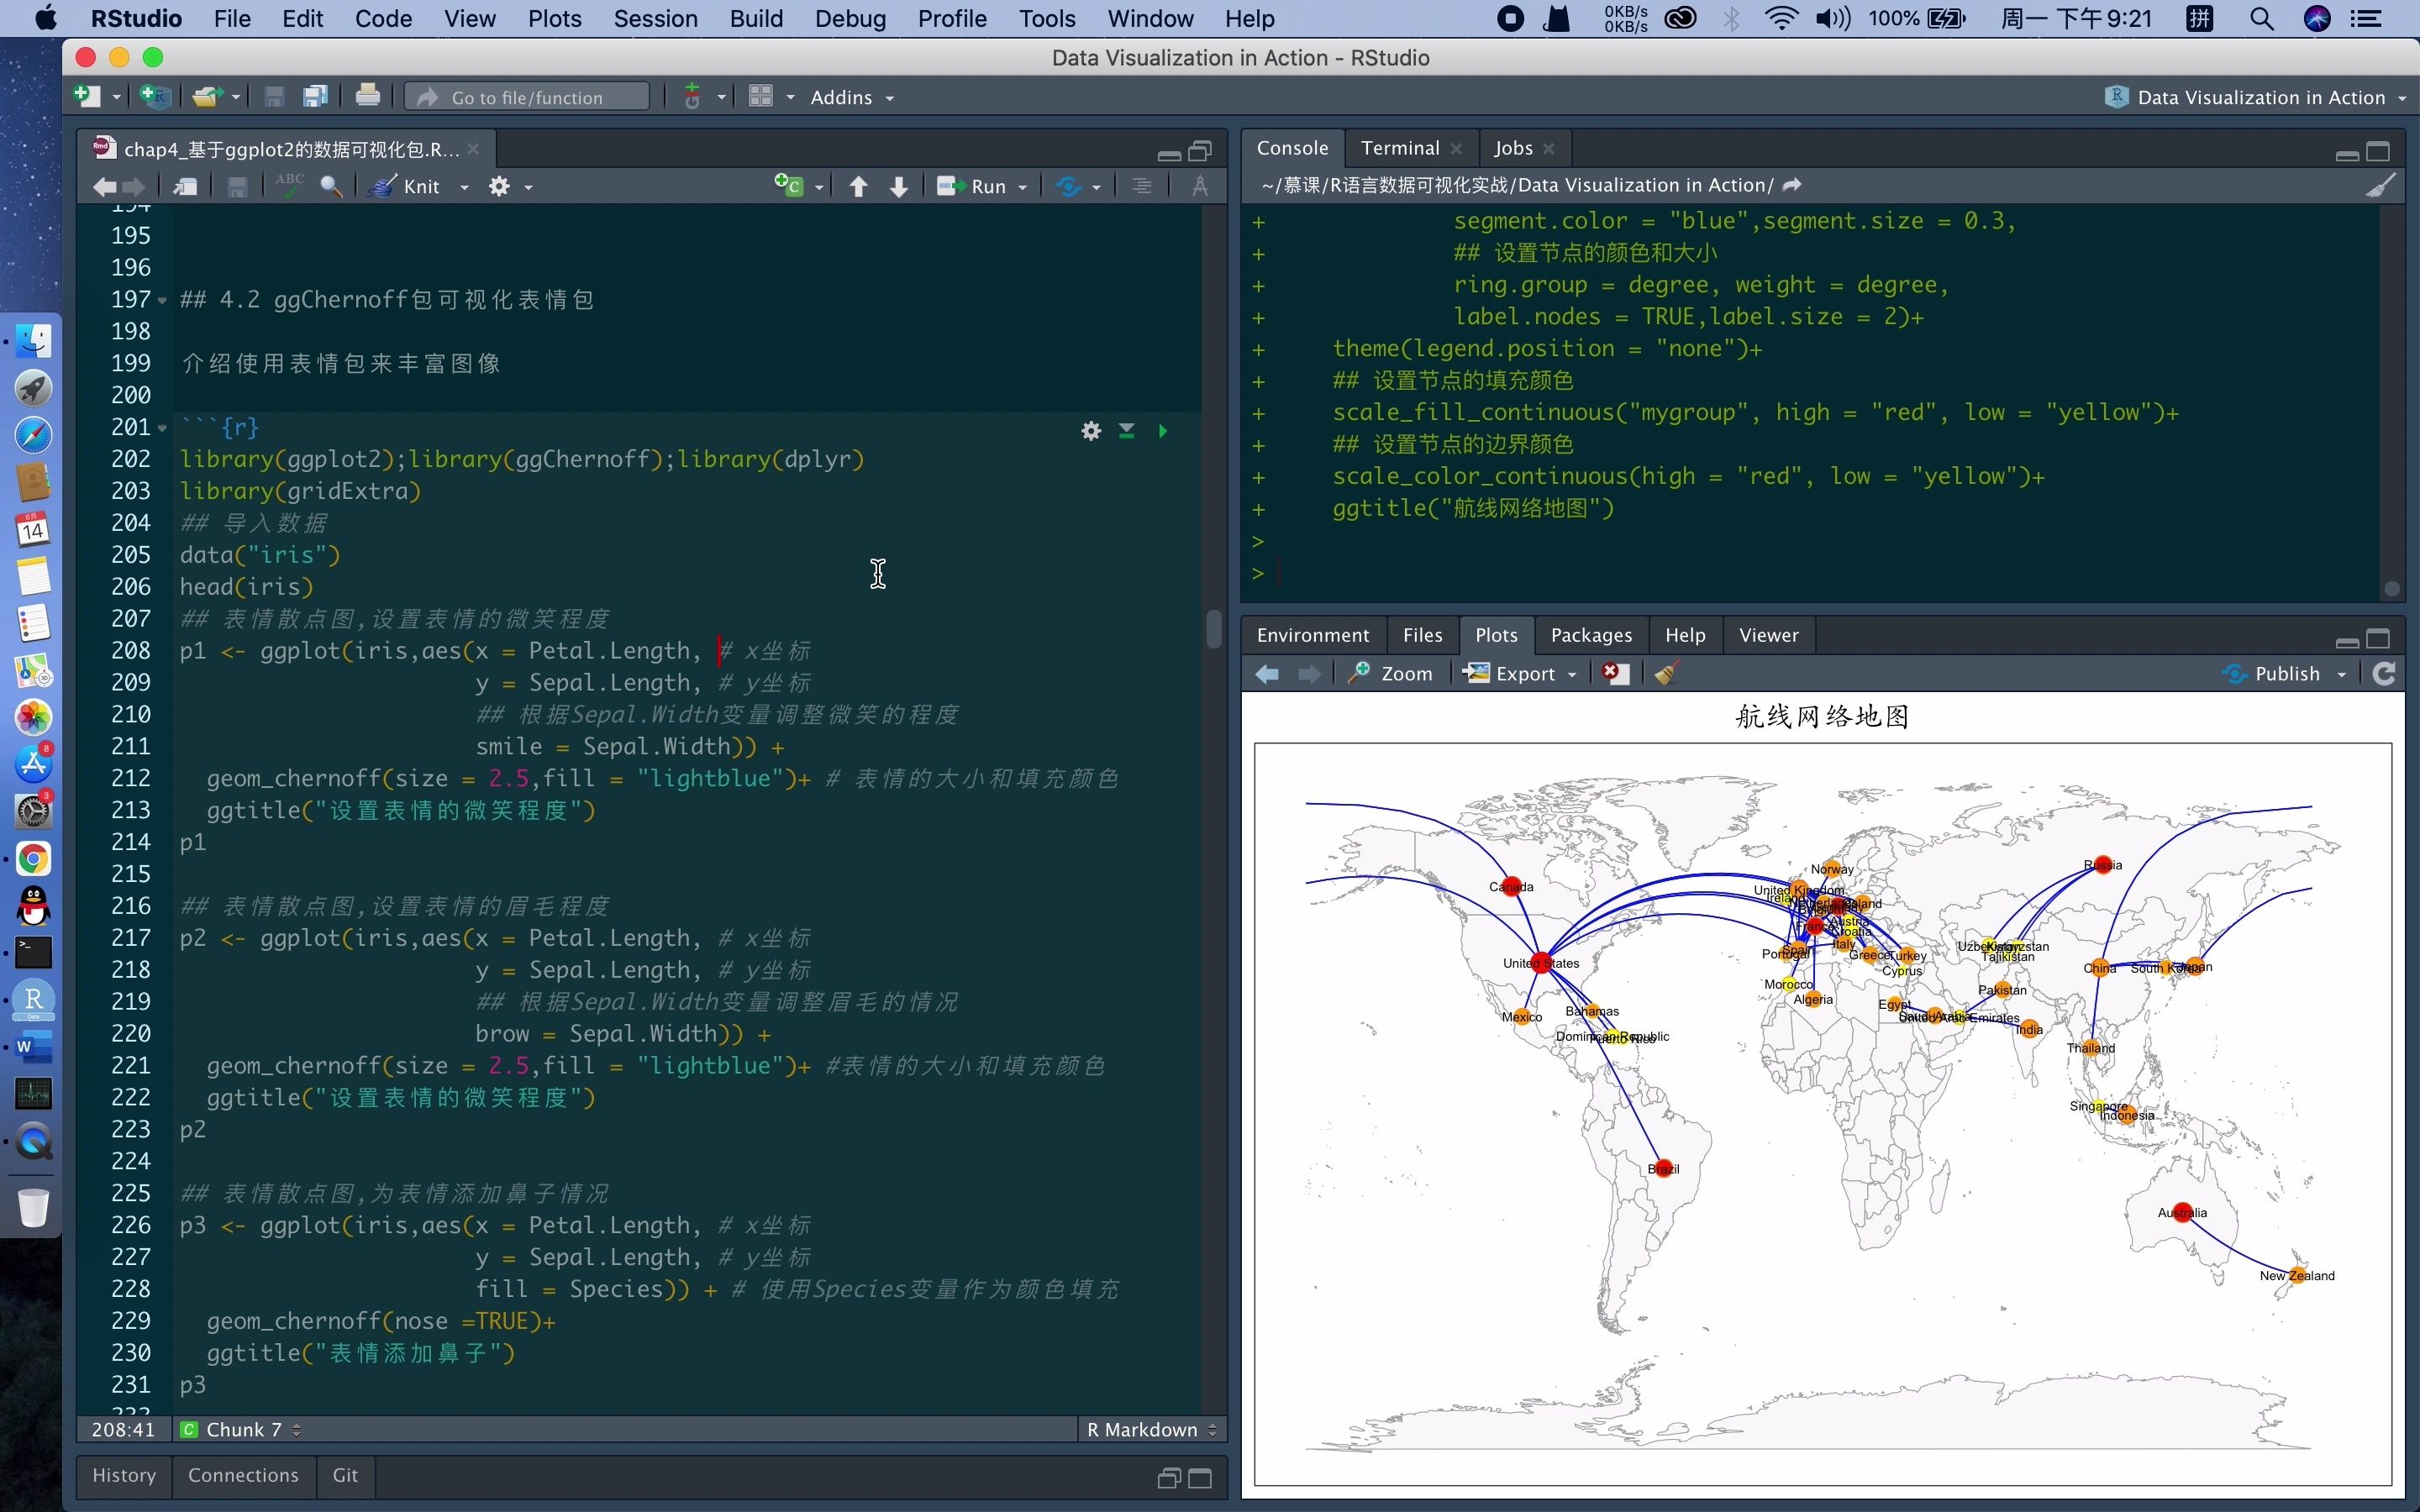Click the find/replace magnifier icon in editor
The height and width of the screenshot is (1512, 2420).
(331, 187)
